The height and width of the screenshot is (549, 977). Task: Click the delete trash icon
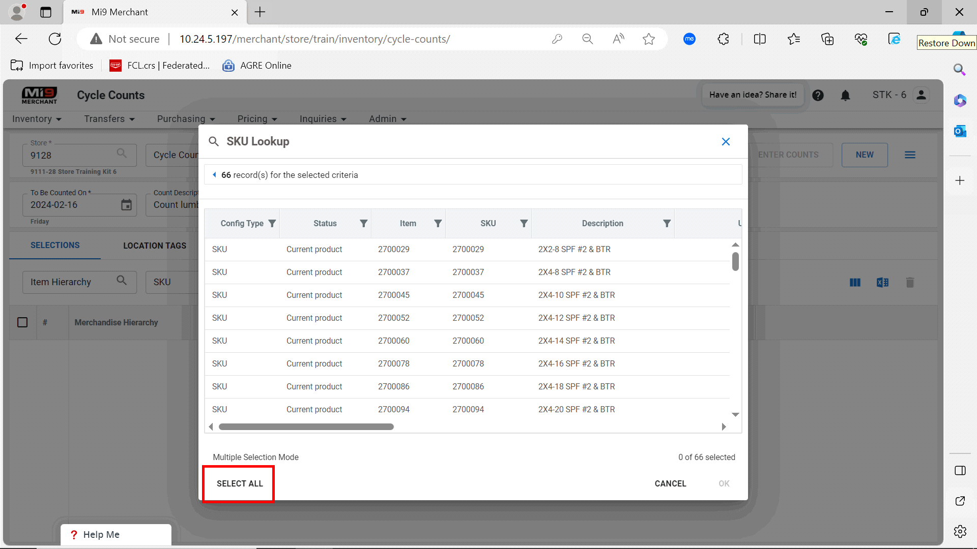[x=910, y=283]
